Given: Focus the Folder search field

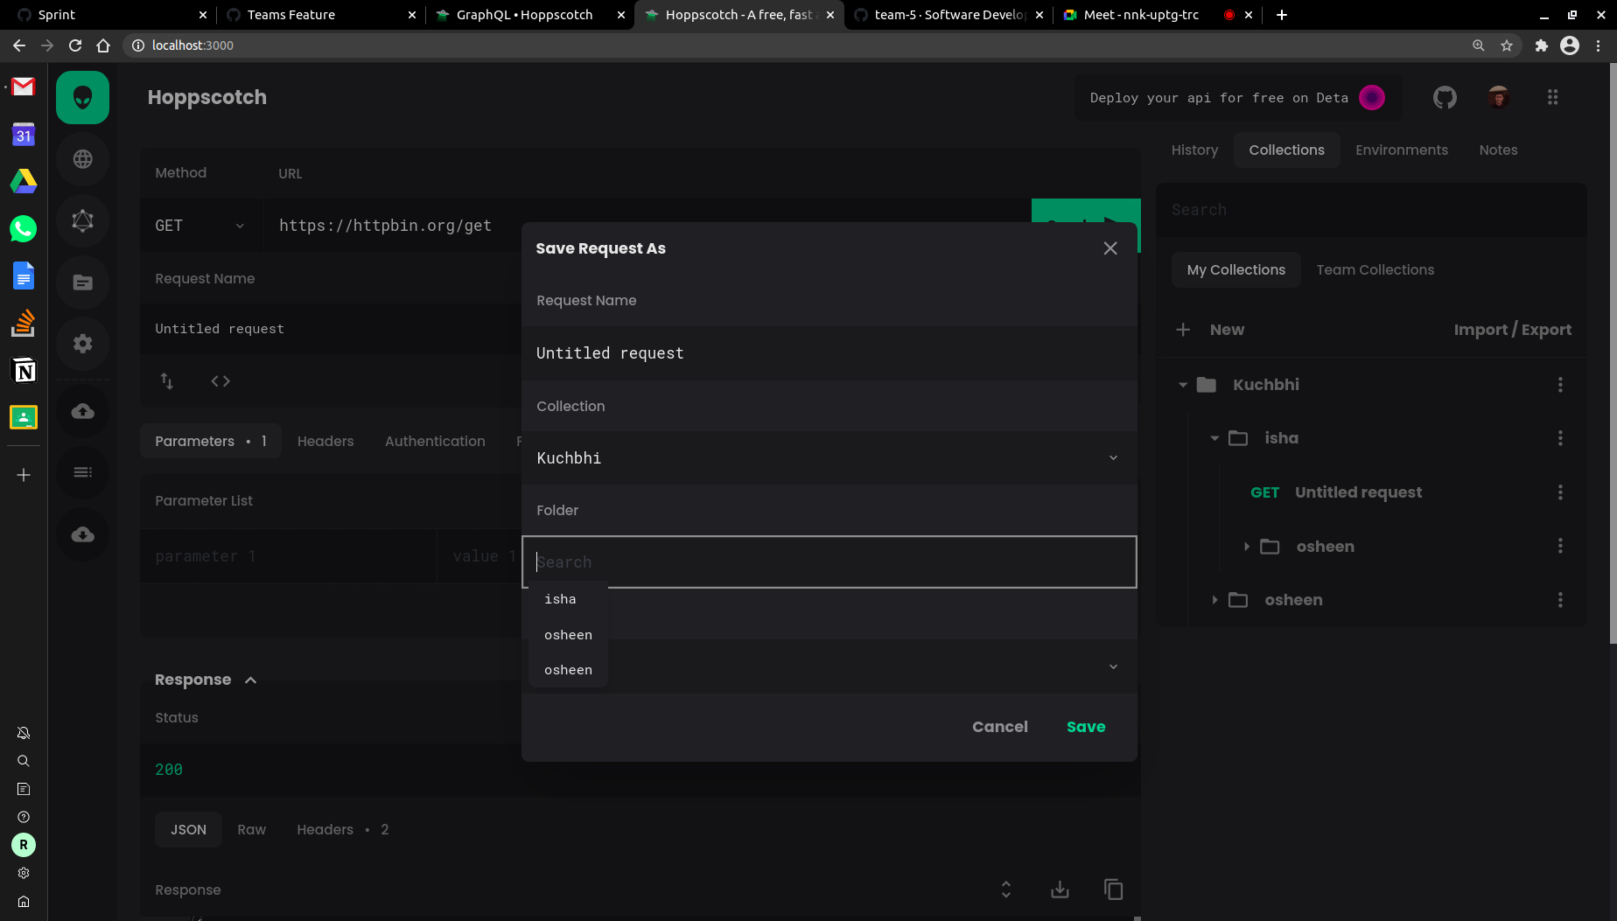Looking at the screenshot, I should 829,562.
